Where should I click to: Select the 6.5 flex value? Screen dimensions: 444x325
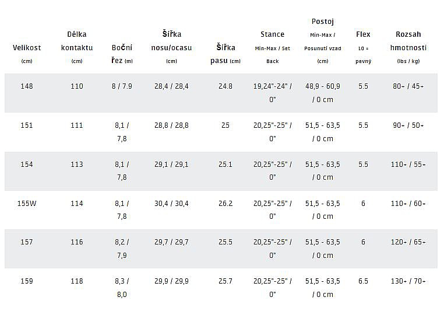(x=363, y=281)
